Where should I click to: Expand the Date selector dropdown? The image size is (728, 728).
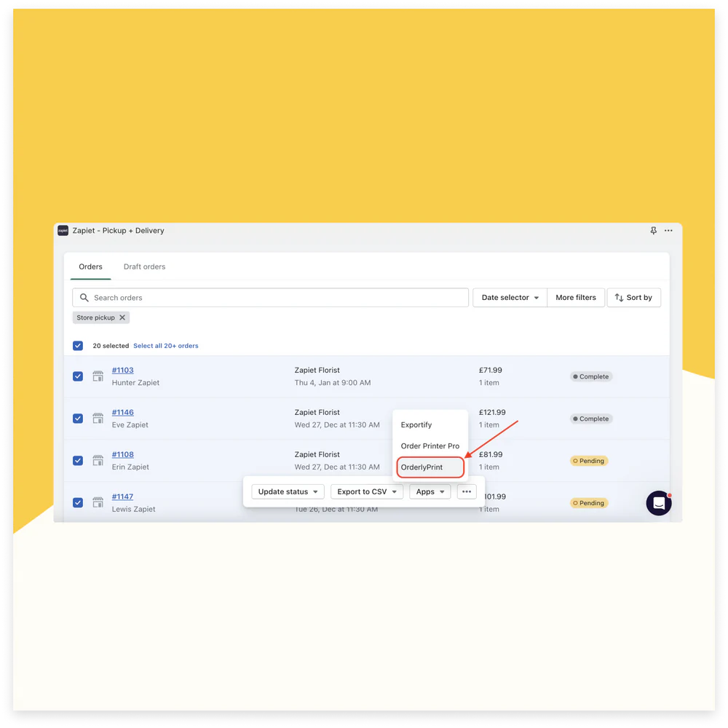(510, 298)
